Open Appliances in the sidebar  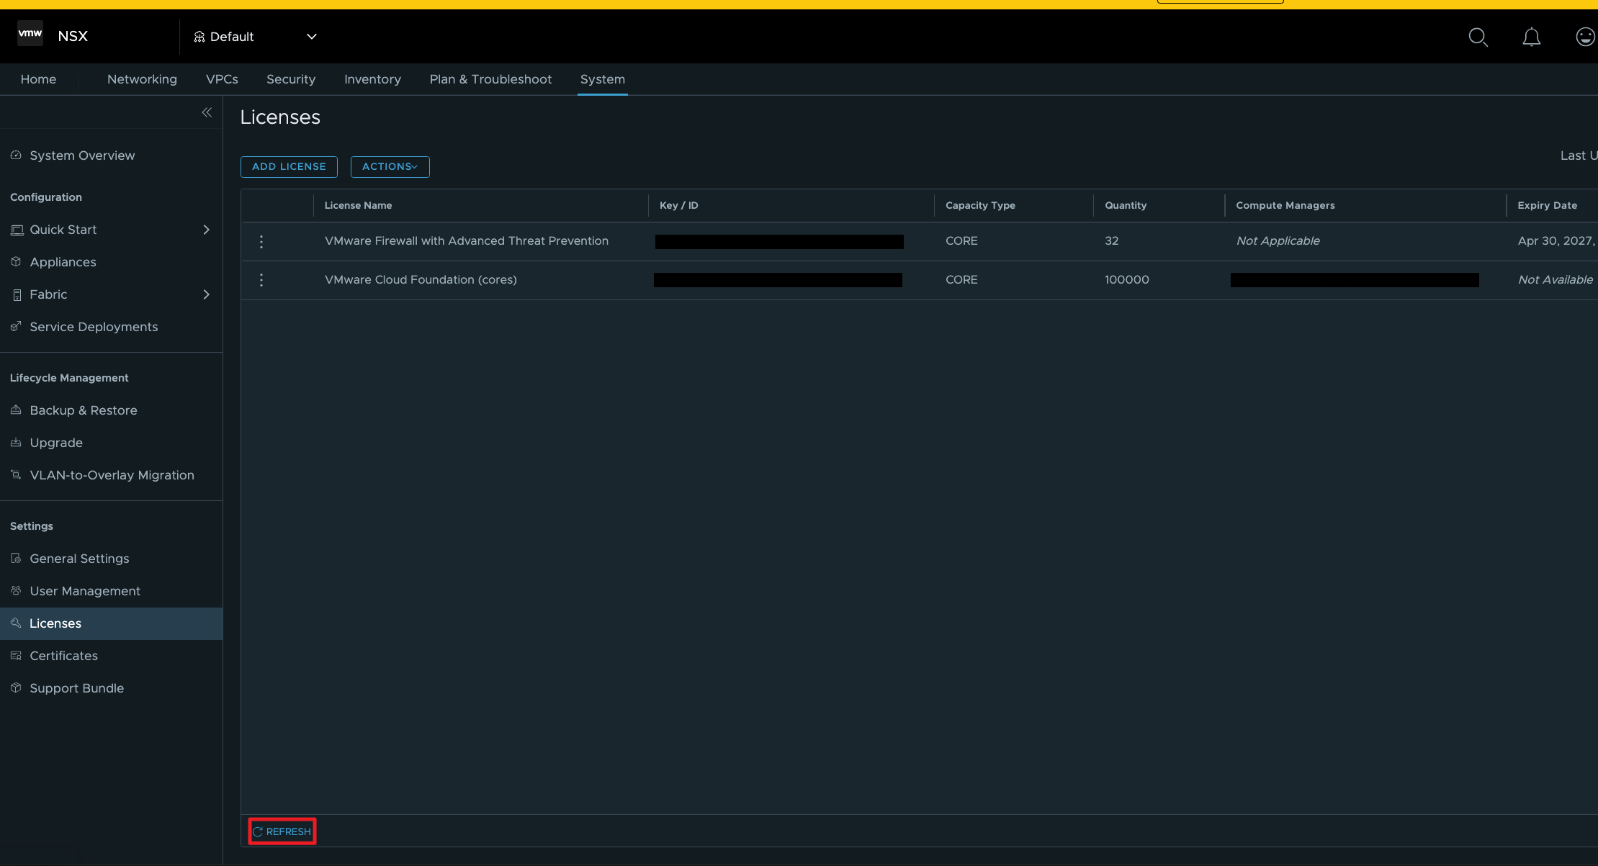point(63,262)
